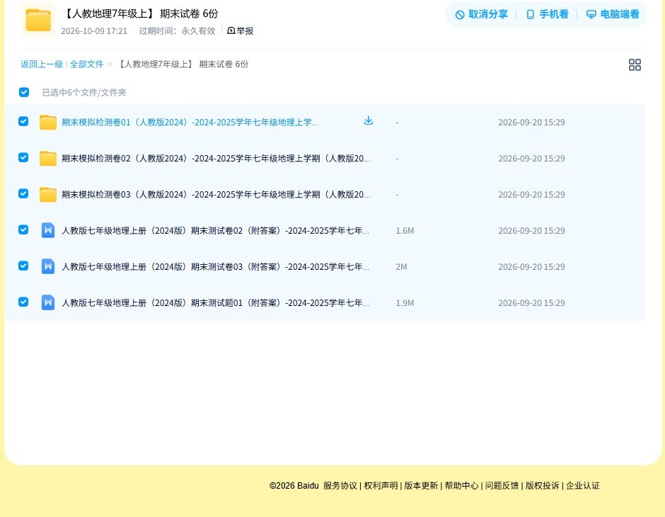Open the 期末模拟检测卷01 folder name
The width and height of the screenshot is (665, 517).
click(x=190, y=123)
